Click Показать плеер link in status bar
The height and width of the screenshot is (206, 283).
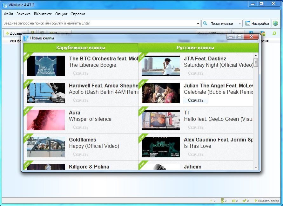(267, 201)
